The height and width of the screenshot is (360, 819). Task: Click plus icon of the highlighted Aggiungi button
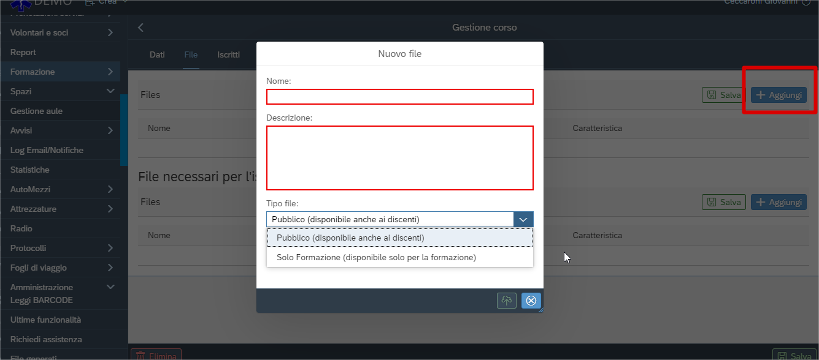(x=761, y=95)
